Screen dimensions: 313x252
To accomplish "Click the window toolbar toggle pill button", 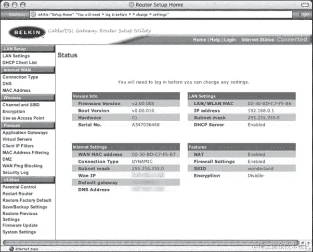I will [x=305, y=5].
